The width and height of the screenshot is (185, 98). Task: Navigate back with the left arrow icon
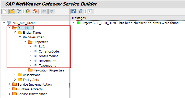(44, 11)
